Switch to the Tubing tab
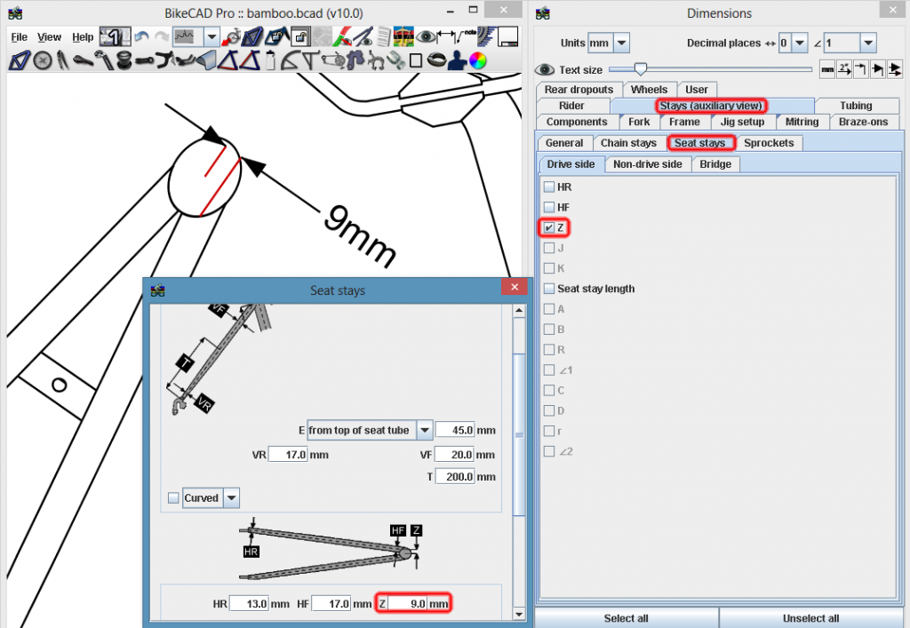The width and height of the screenshot is (910, 628). (x=856, y=106)
